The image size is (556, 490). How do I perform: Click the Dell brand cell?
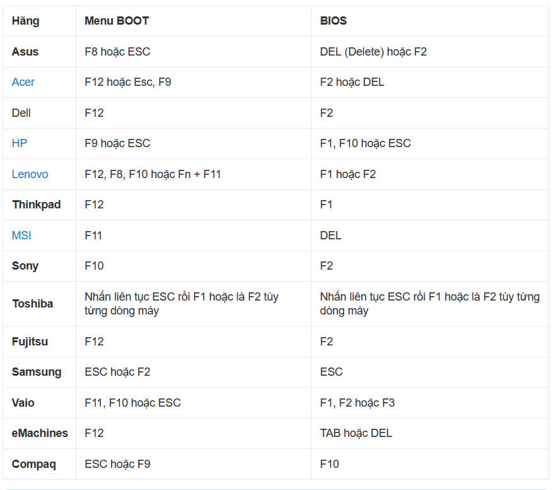21,113
